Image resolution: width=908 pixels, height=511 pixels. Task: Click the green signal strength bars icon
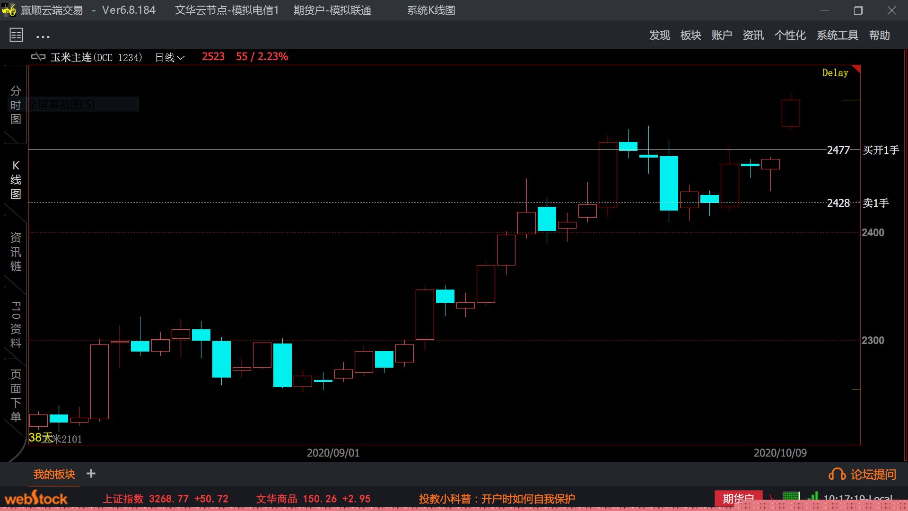(813, 497)
